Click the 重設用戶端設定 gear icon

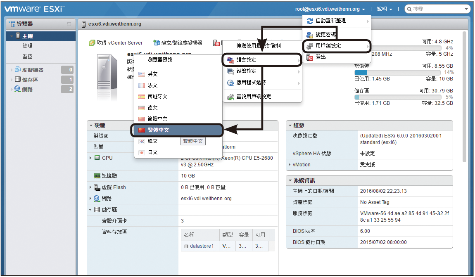(x=230, y=97)
